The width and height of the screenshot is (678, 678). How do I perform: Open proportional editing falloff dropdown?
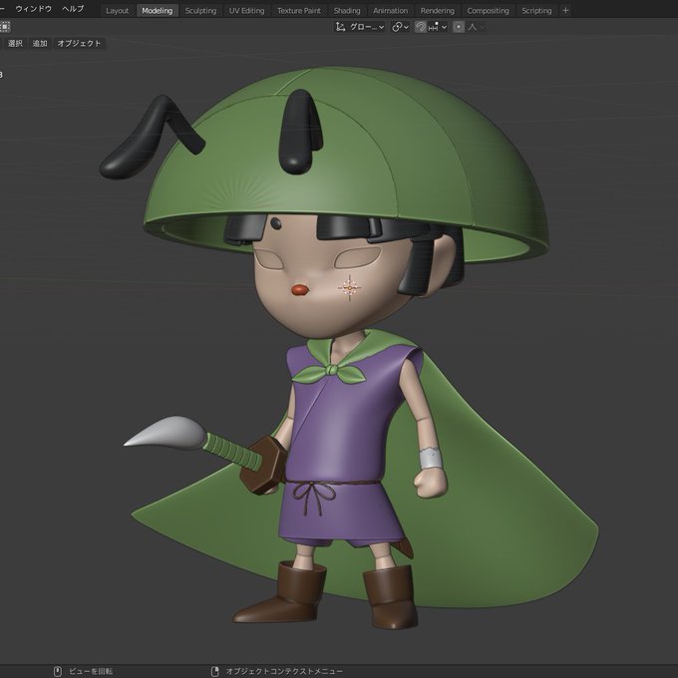476,27
